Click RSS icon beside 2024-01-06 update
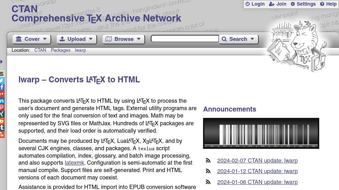 (x=208, y=182)
